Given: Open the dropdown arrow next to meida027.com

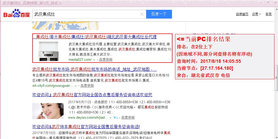Looking at the screenshot, I should [x=94, y=60].
